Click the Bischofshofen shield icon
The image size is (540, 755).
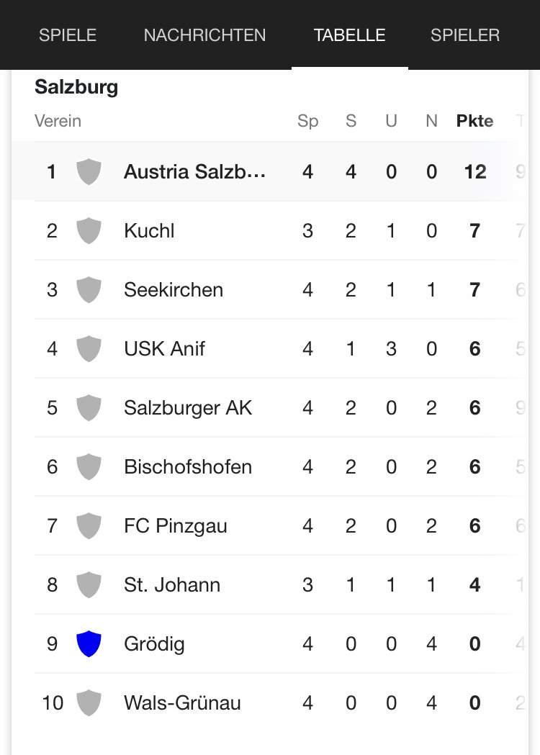(x=89, y=467)
